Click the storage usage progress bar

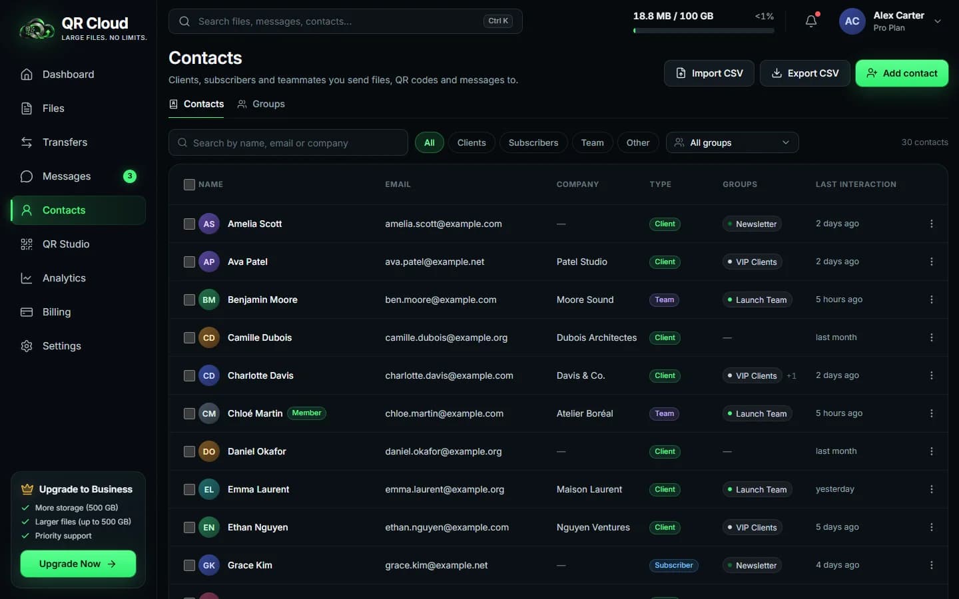tap(703, 31)
